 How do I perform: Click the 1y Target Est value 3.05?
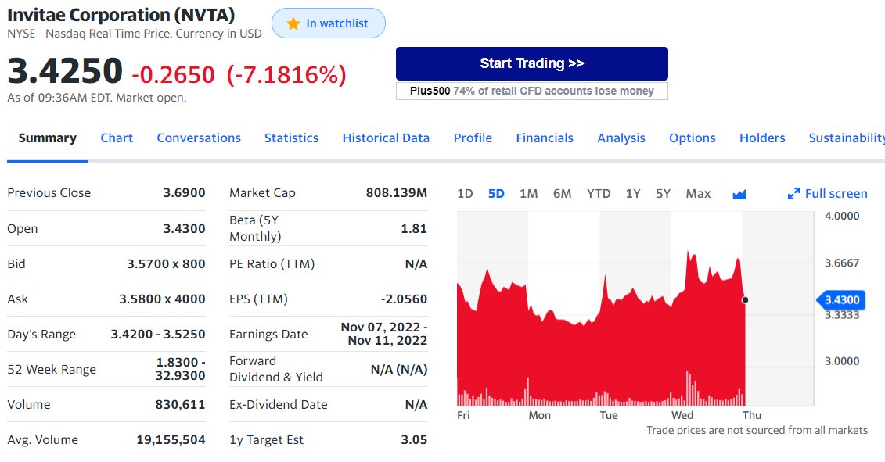414,440
